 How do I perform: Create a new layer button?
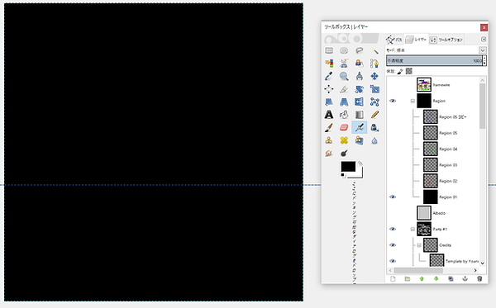tap(393, 278)
